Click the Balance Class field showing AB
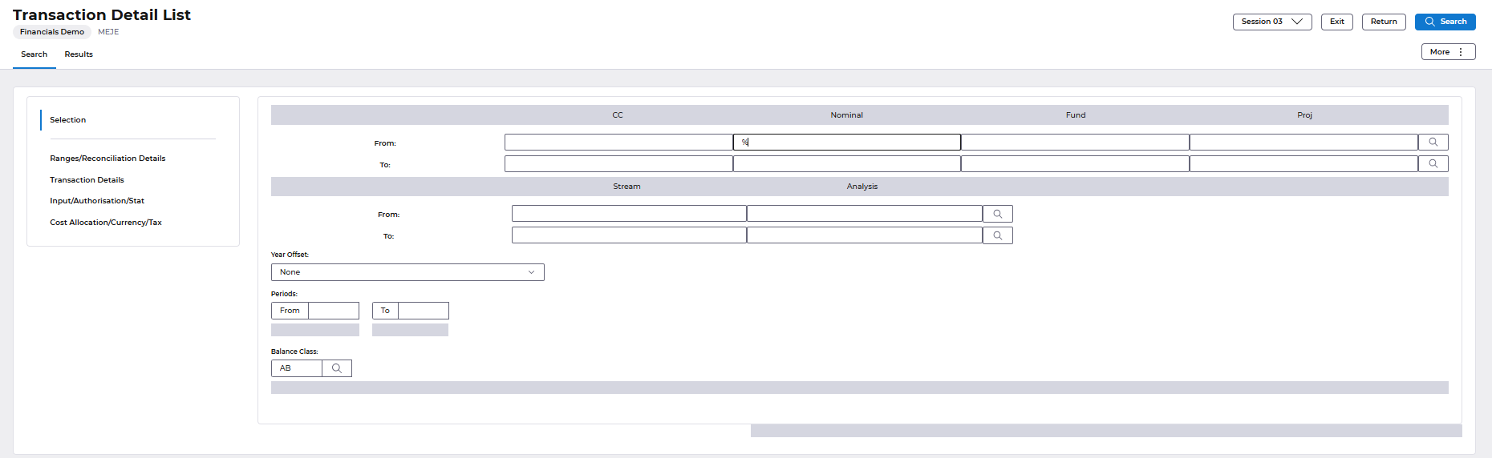The height and width of the screenshot is (458, 1492). click(x=297, y=368)
